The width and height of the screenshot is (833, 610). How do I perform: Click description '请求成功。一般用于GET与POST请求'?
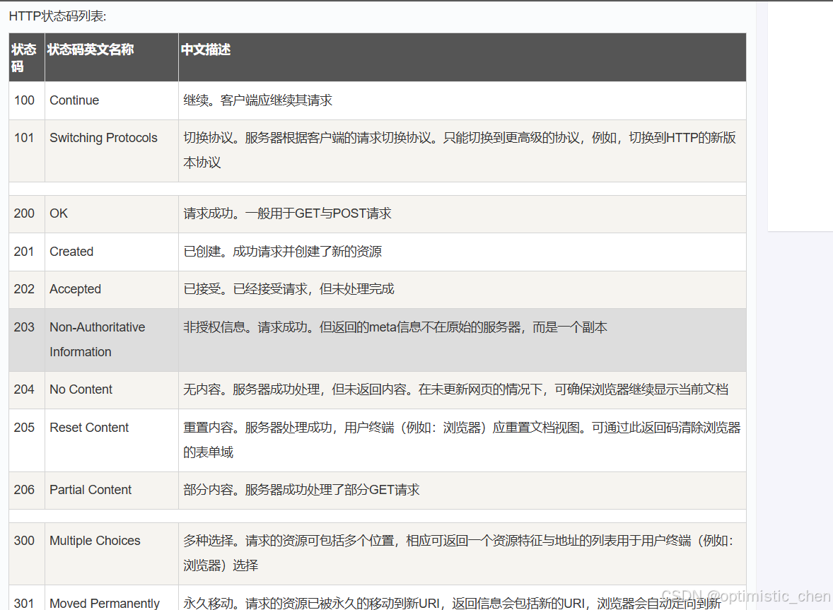pos(462,214)
